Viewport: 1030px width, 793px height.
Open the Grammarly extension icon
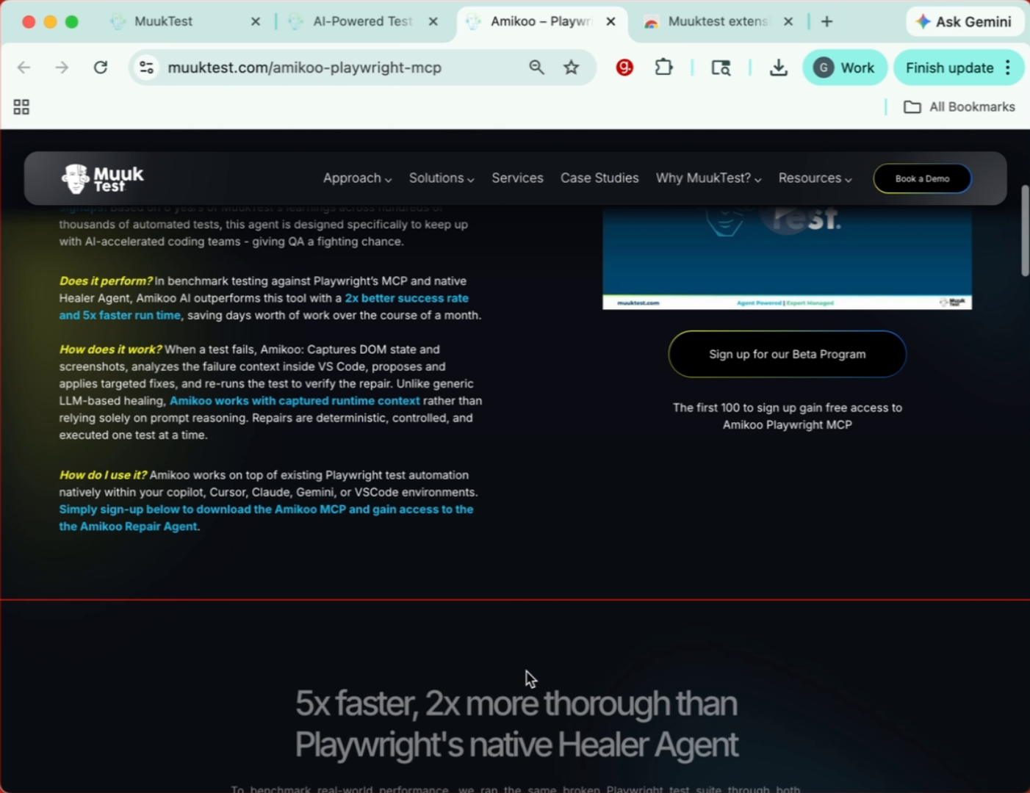(x=624, y=68)
